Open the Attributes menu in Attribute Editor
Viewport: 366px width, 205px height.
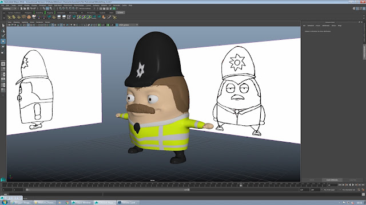tap(325, 26)
